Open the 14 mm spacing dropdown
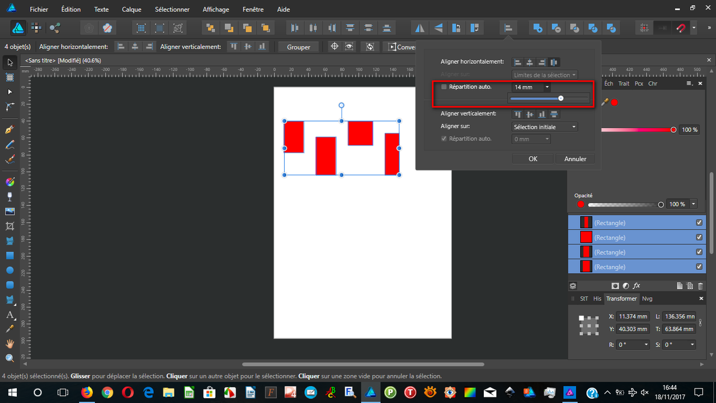 coord(547,87)
